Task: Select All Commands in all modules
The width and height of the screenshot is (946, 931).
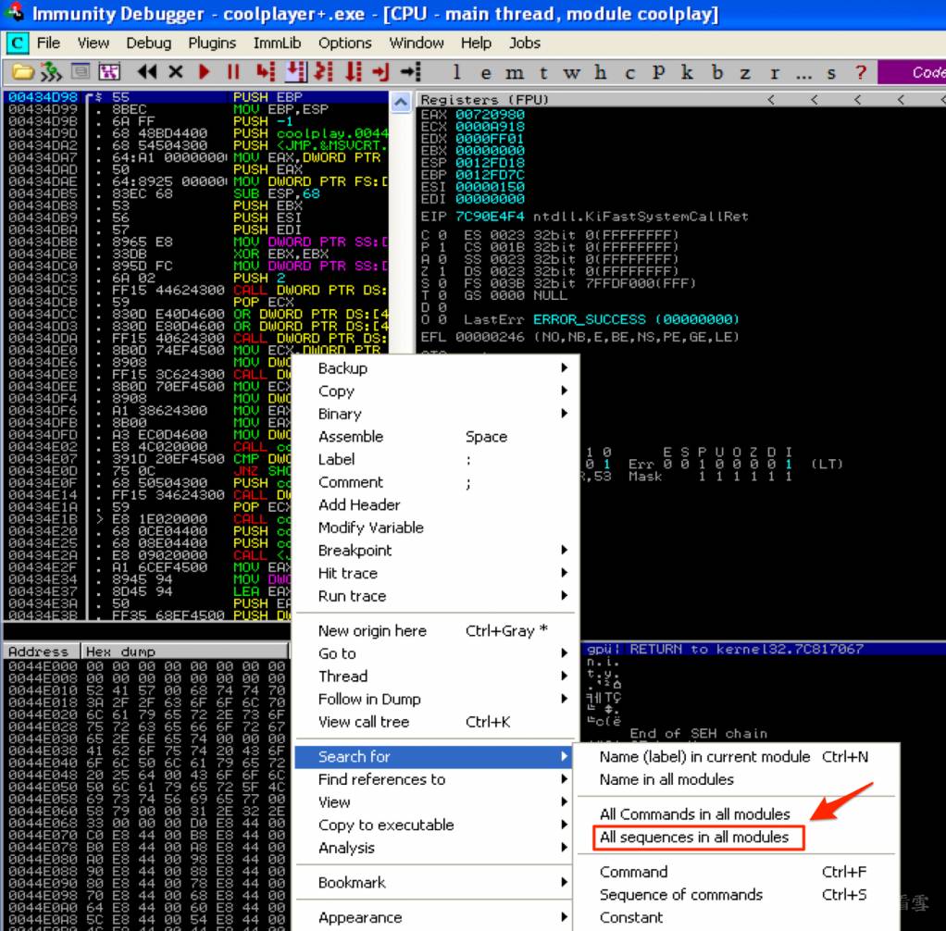Action: pos(736,814)
